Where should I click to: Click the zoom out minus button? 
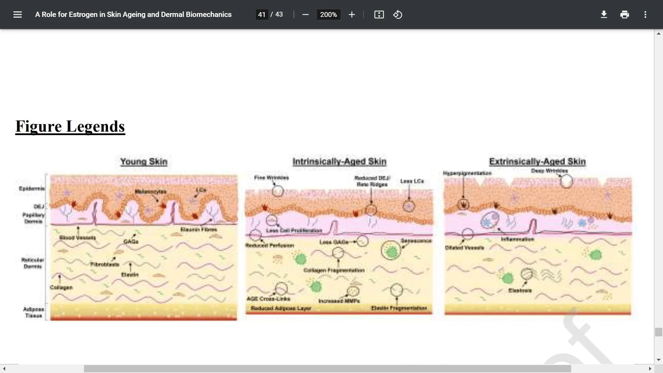pyautogui.click(x=305, y=15)
